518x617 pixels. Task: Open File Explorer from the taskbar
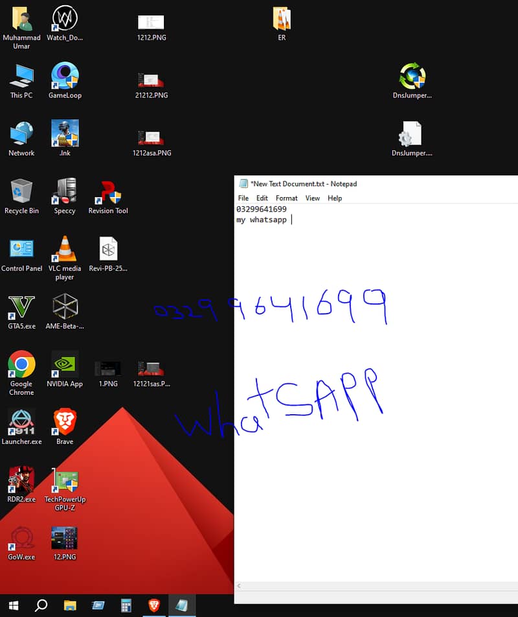70,605
